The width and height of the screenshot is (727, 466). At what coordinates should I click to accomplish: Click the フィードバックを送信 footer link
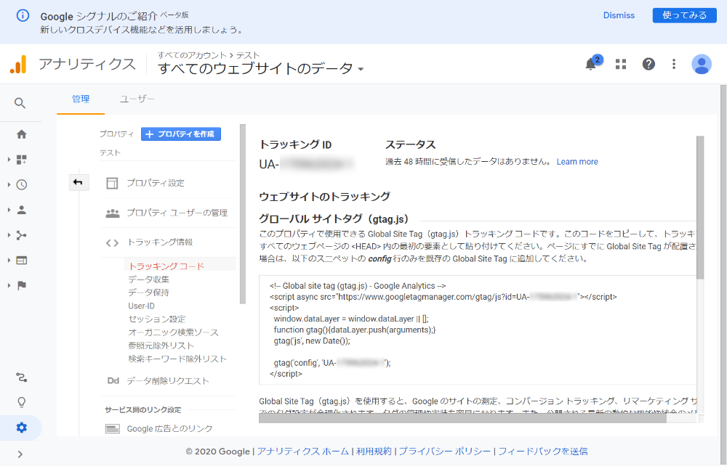(543, 451)
